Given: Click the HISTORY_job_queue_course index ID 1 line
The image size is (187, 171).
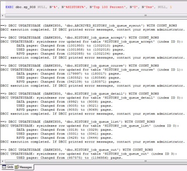Looking at the screenshot, I should click(x=92, y=70).
